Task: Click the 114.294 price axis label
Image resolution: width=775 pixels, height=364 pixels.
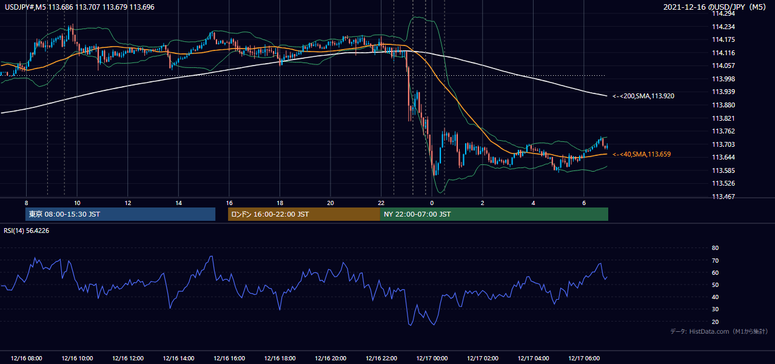Action: (x=723, y=14)
